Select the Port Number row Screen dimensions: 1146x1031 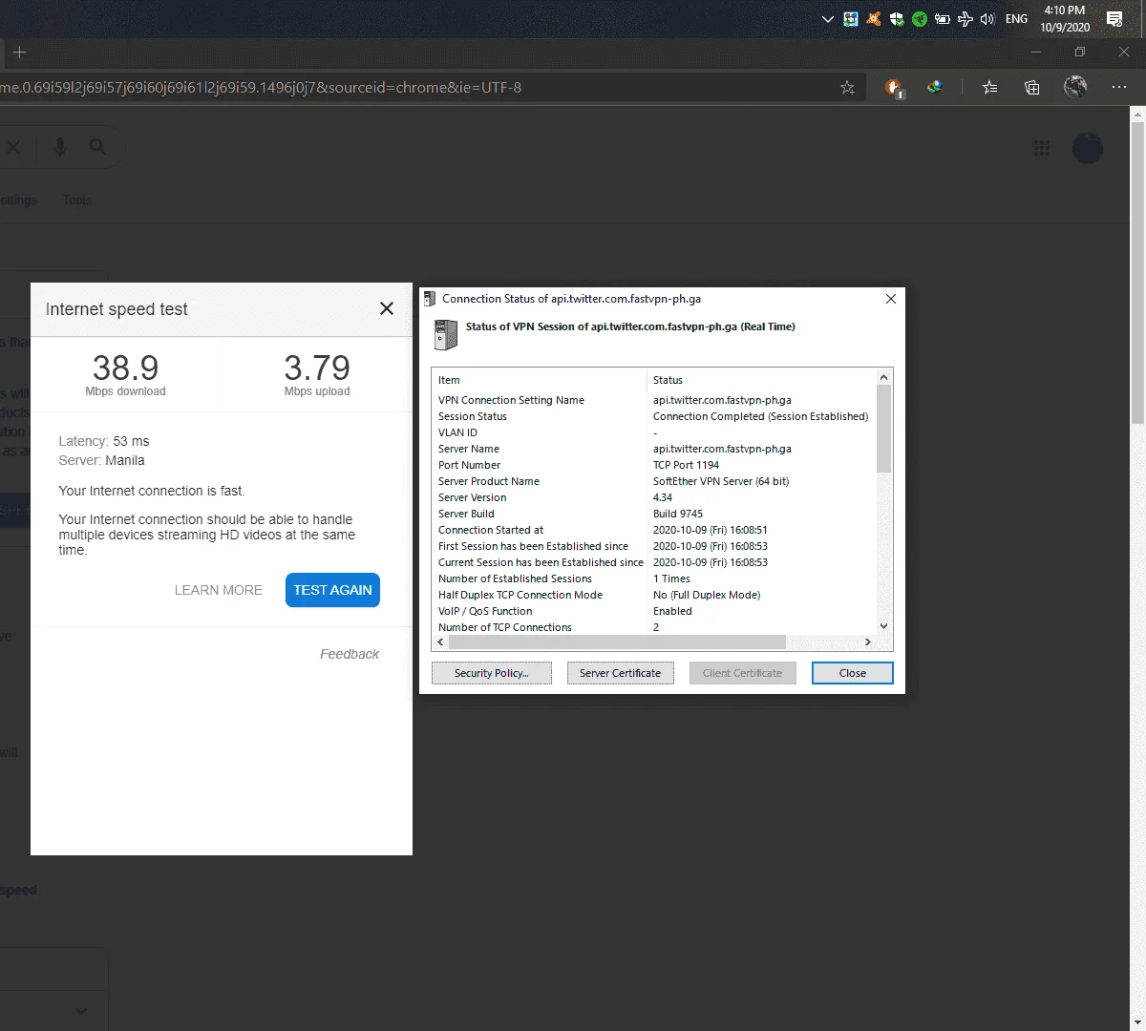coord(654,465)
